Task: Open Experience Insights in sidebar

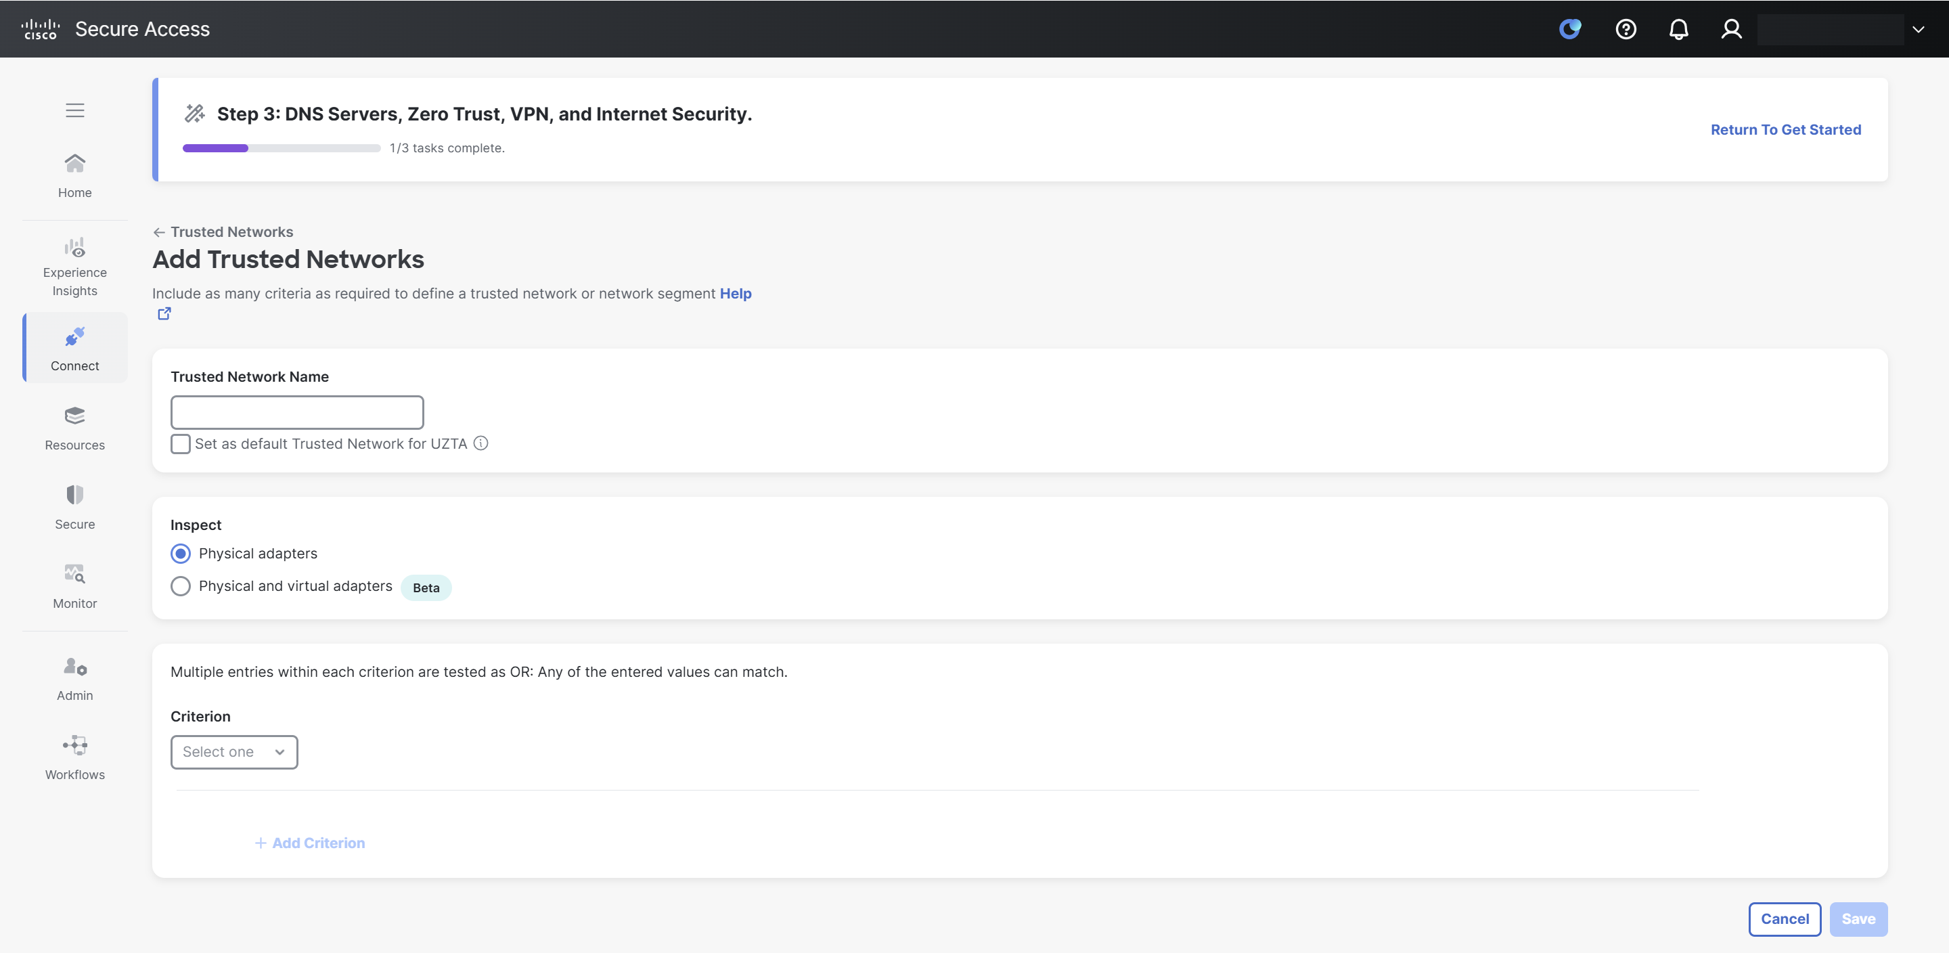Action: point(75,267)
